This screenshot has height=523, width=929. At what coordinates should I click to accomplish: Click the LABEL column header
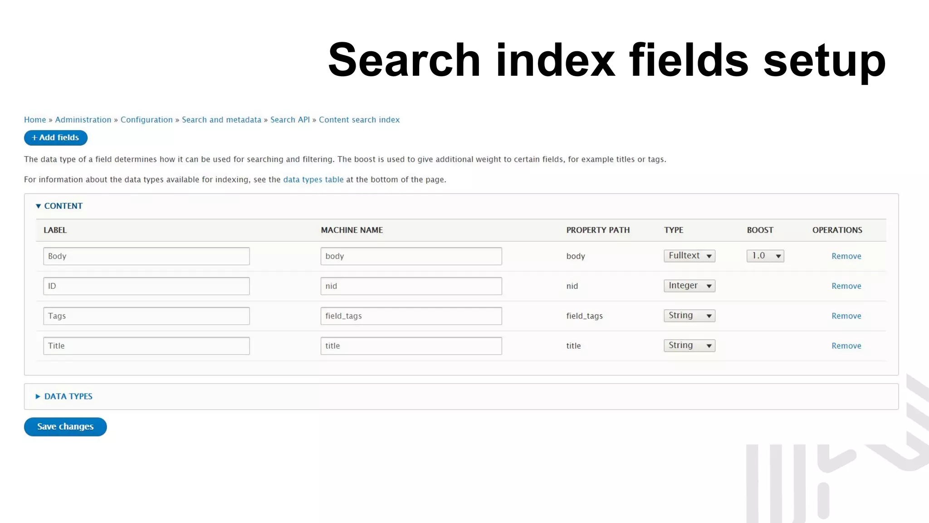pos(55,230)
